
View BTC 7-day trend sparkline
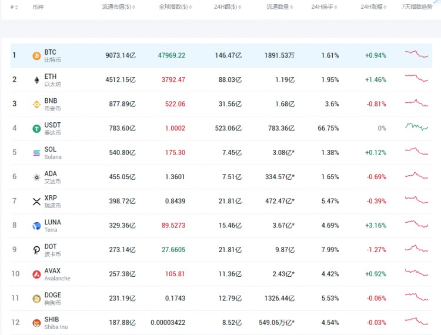pos(416,54)
